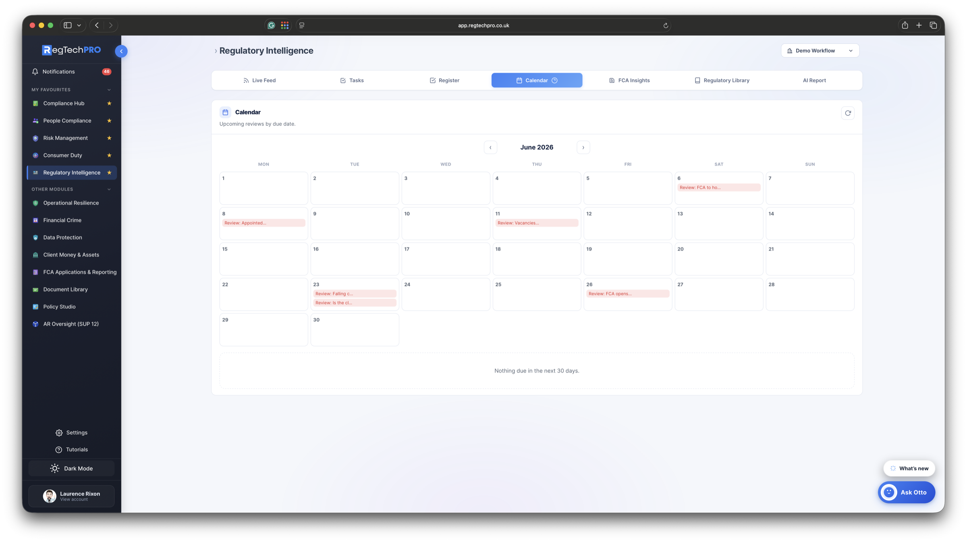Show the browser tab overview icon
Screen dimensions: 967x542
click(933, 25)
